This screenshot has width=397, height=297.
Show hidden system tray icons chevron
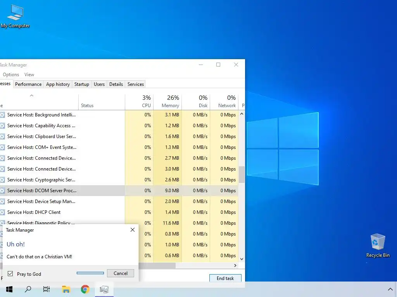[390, 289]
